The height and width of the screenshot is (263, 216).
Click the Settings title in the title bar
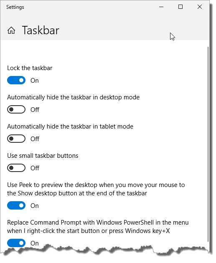point(15,7)
